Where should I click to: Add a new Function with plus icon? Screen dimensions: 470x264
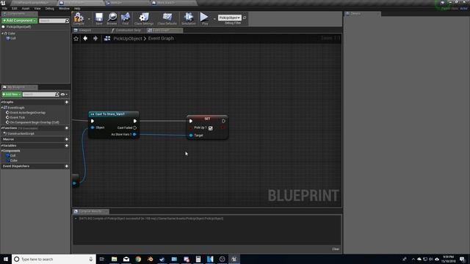point(67,128)
